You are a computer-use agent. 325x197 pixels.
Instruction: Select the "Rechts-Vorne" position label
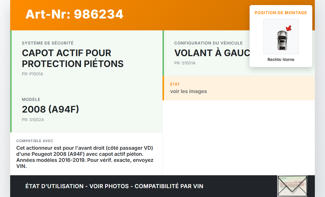pos(281,60)
